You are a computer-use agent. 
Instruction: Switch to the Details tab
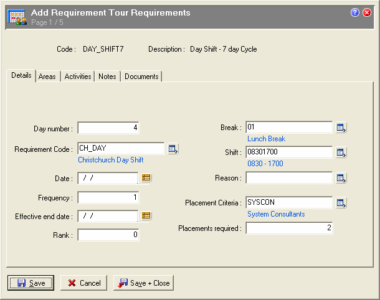pos(21,75)
